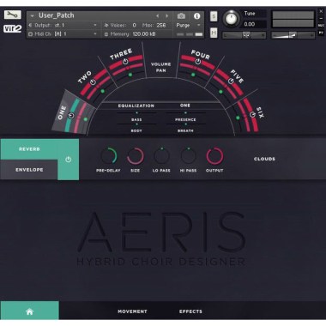326x326 pixels.
Task: Click the reverb OUTPUT knob
Action: 214,156
